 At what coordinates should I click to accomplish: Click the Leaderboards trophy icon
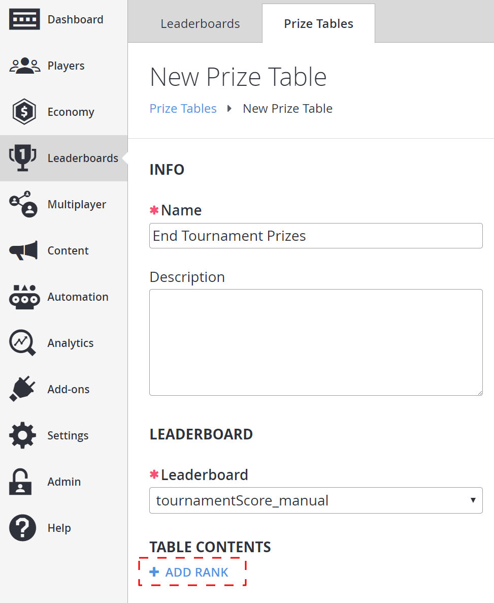click(23, 157)
